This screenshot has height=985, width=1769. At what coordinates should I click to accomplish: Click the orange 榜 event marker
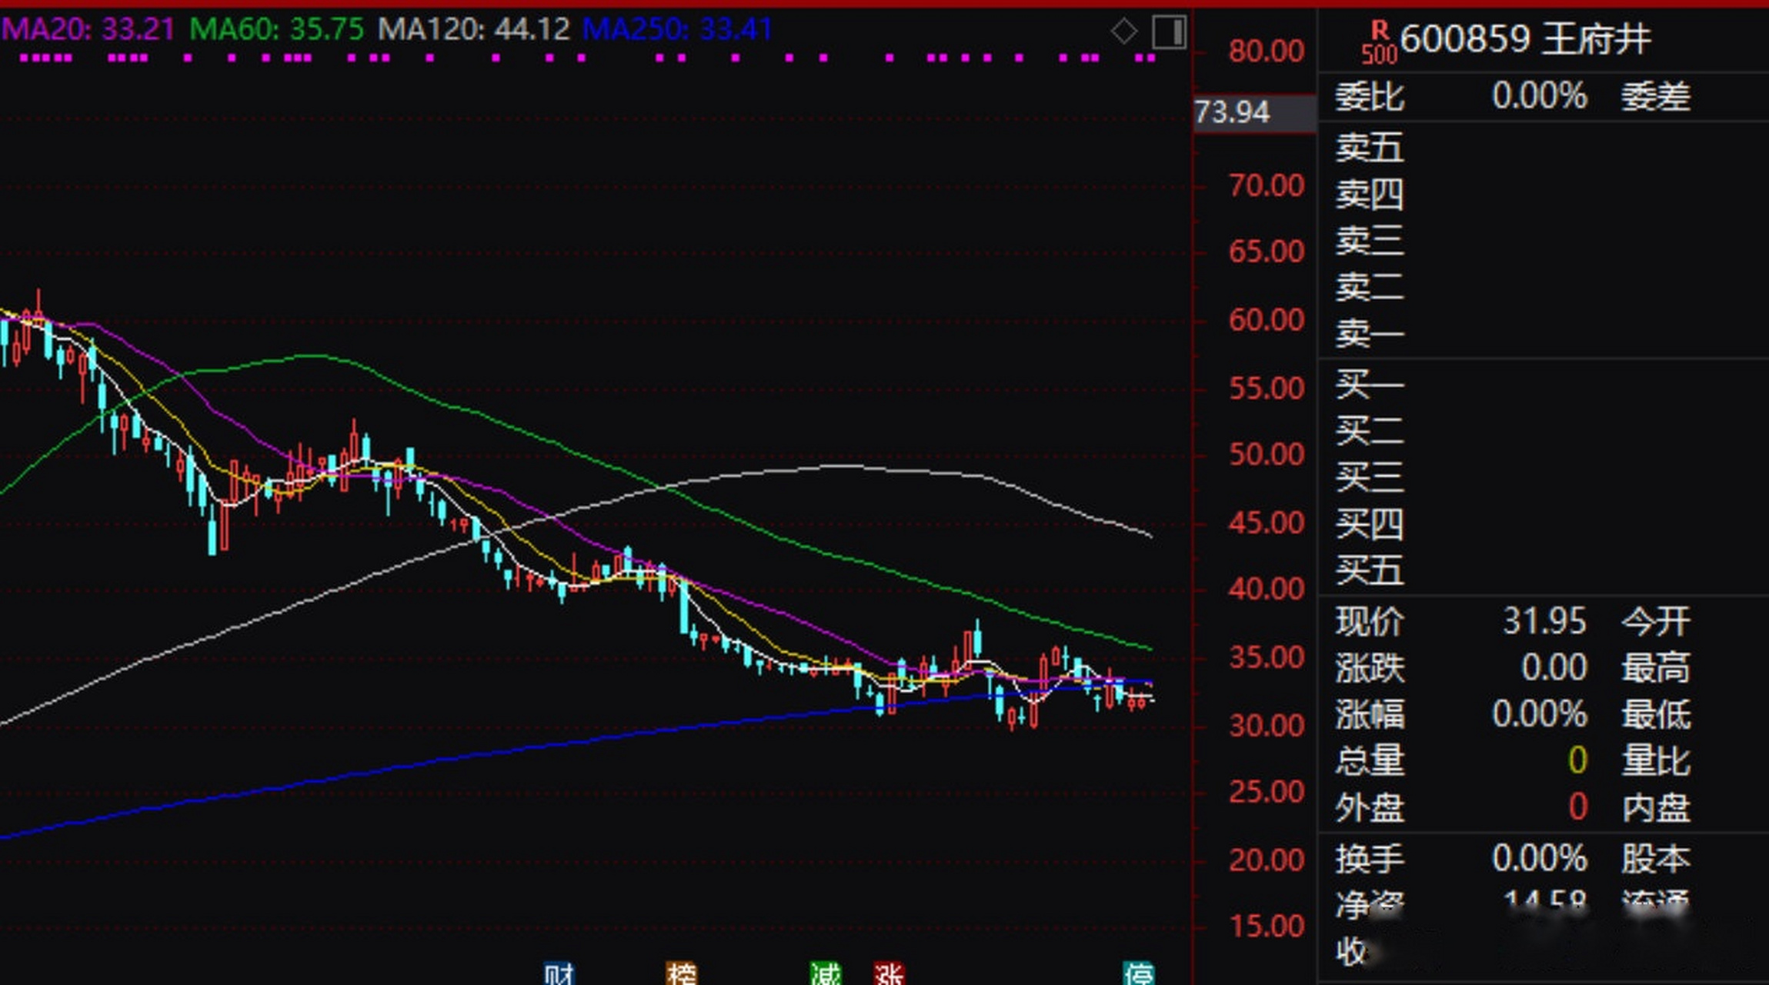coord(681,973)
